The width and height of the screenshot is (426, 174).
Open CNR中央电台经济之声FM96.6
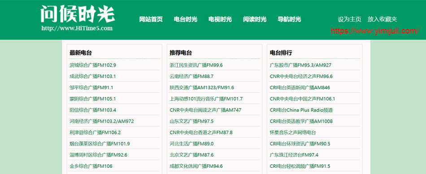(x=301, y=76)
